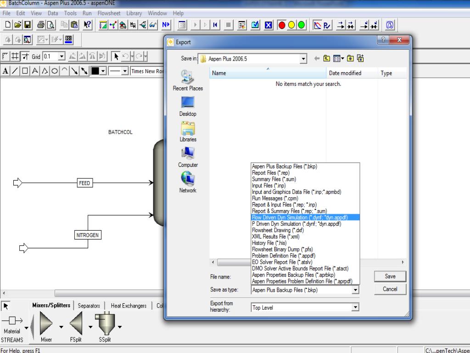Select the Text 'A' drawing tool
Screen dimensions: 470x353
(x=5, y=71)
